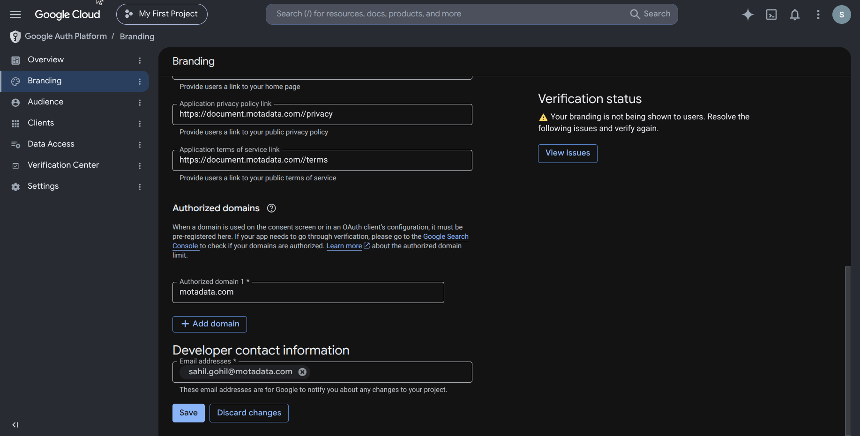Screen dimensions: 860x436
Task: Open the Verification Center options menu
Action: pos(140,165)
